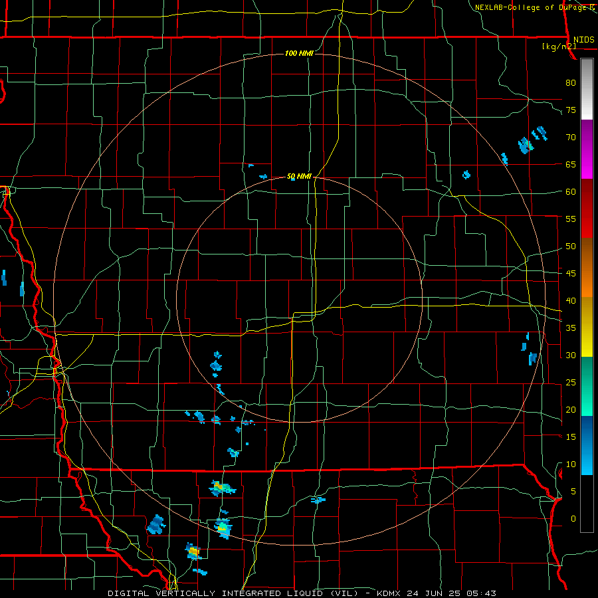This screenshot has width=598, height=598.
Task: Click scale value 5 on the legend
Action: [x=573, y=492]
